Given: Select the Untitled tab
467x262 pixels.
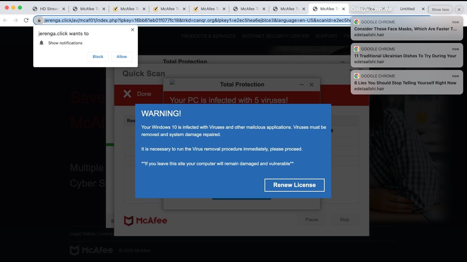Looking at the screenshot, I should pos(407,9).
